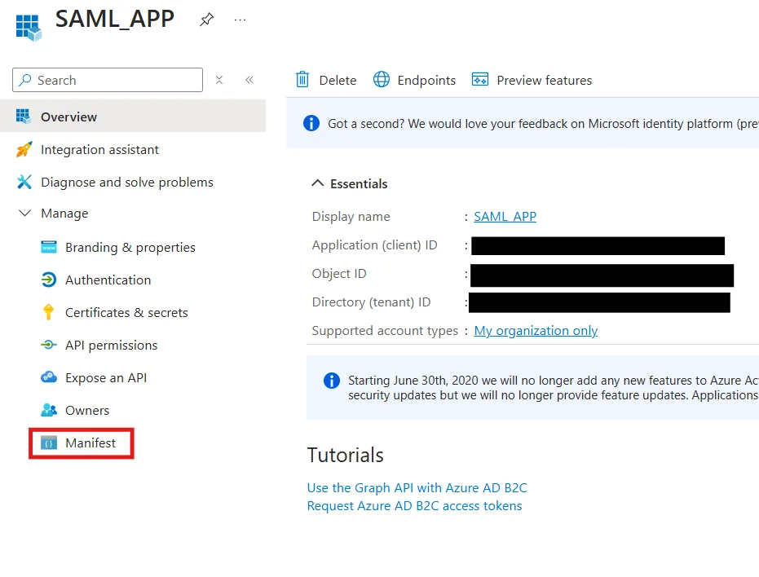Image resolution: width=759 pixels, height=577 pixels.
Task: Click the Owners icon
Action: [x=47, y=410]
